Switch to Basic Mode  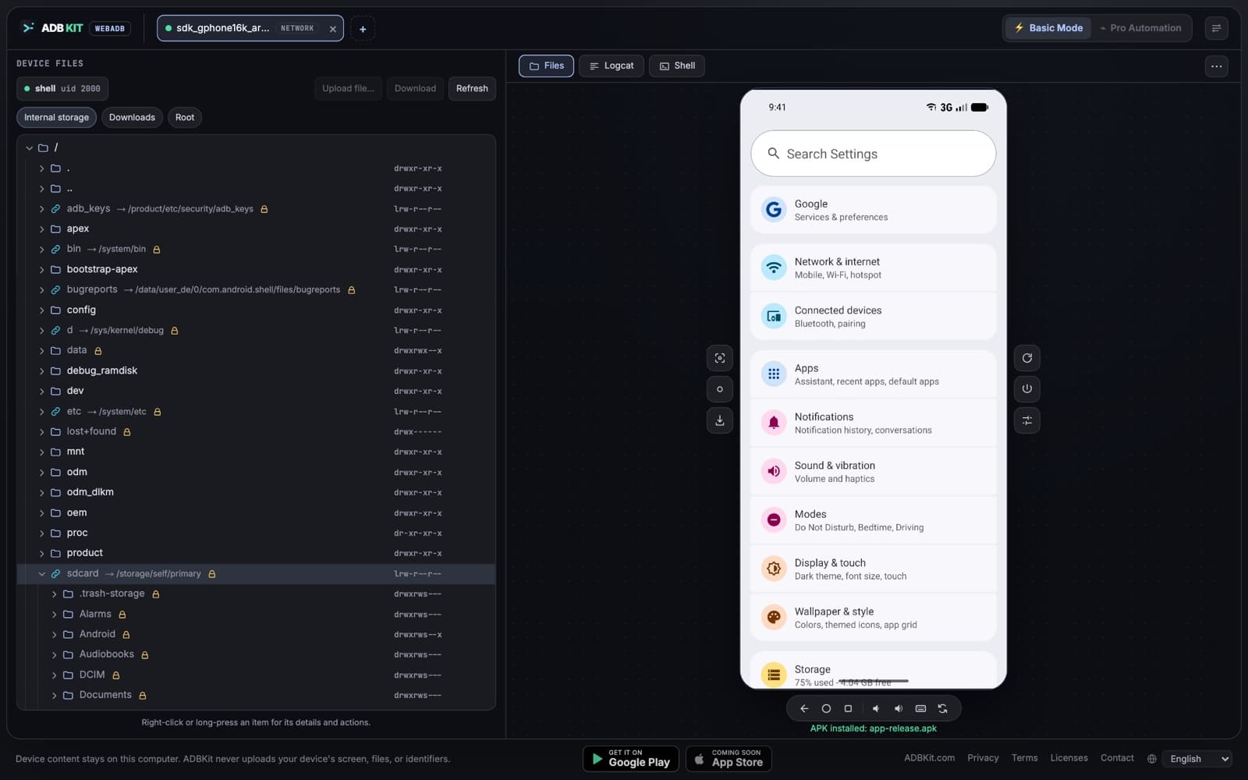pos(1048,28)
